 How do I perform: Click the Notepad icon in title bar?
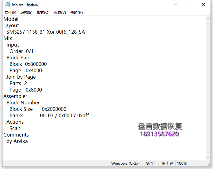[x=7, y=5]
